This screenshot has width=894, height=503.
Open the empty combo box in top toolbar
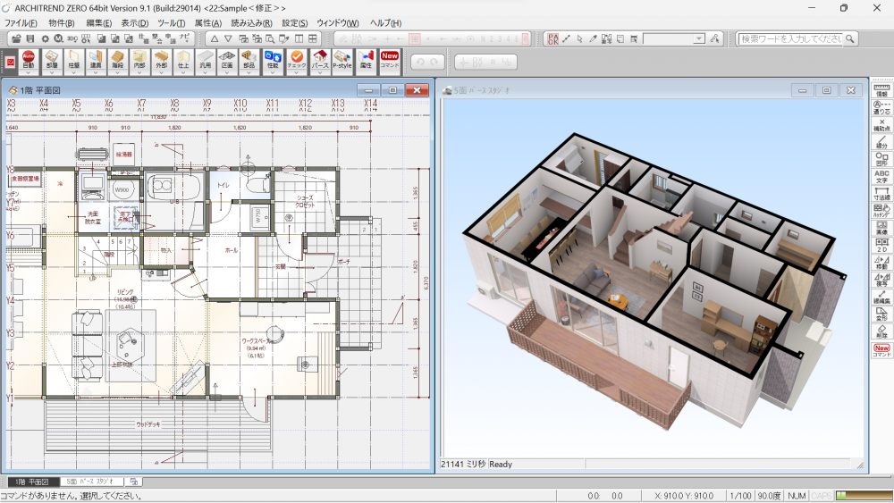673,38
